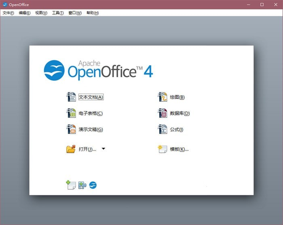Click the templates (模板) icon

pos(163,149)
